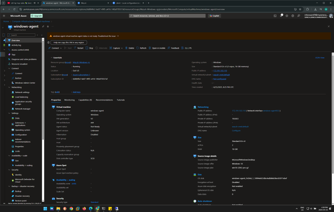The height and width of the screenshot is (212, 334).
Task: Restart the virtual machine
Action: (x=79, y=48)
